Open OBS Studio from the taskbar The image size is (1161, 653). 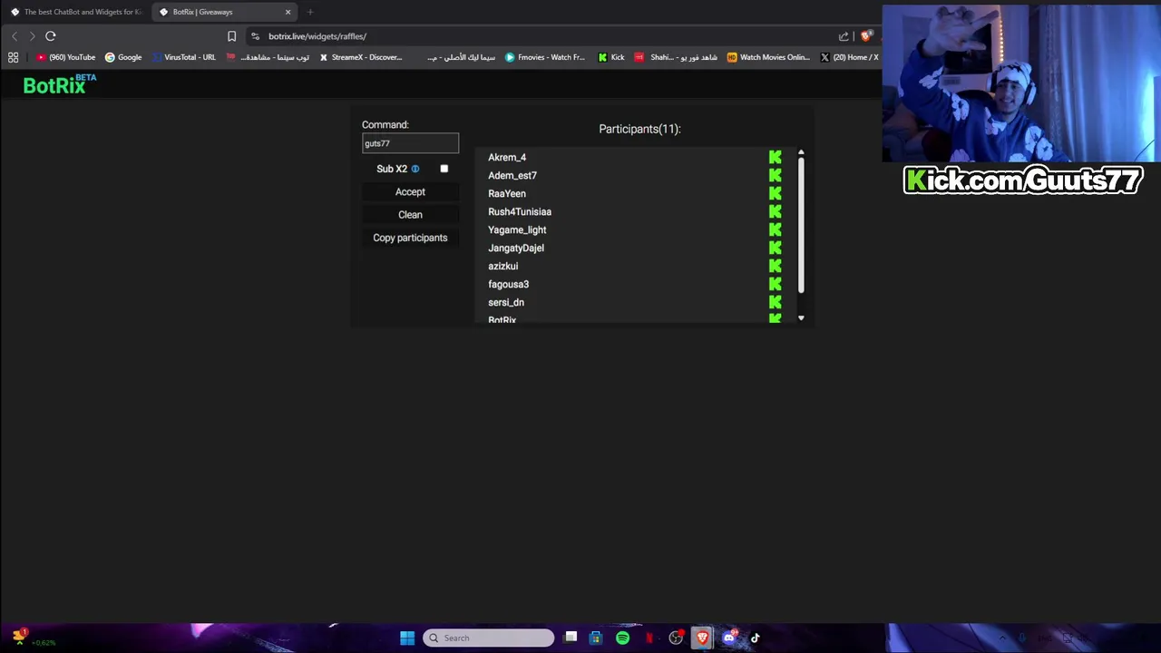676,638
